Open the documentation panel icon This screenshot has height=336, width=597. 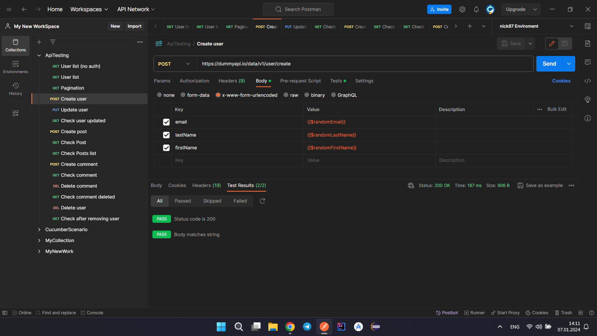(x=588, y=44)
